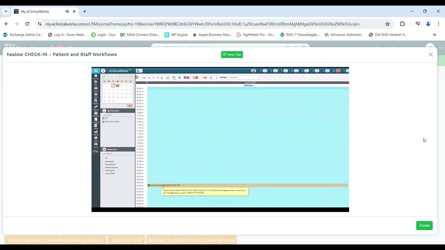Switch to the My eClinicalWorks tab

(x=44, y=11)
